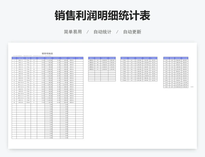Select the 自动更新 tagline text

click(132, 32)
